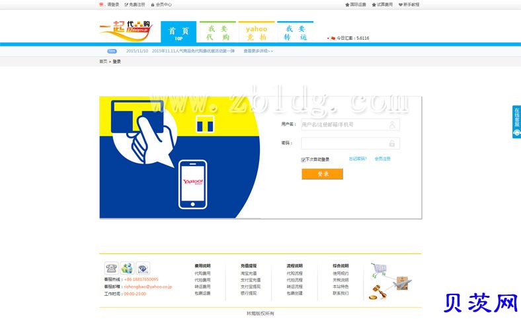521x319 pixels.
Task: Open the 我要转运 navigation tab
Action: pyautogui.click(x=295, y=32)
